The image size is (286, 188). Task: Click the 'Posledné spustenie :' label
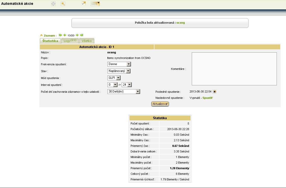click(168, 92)
